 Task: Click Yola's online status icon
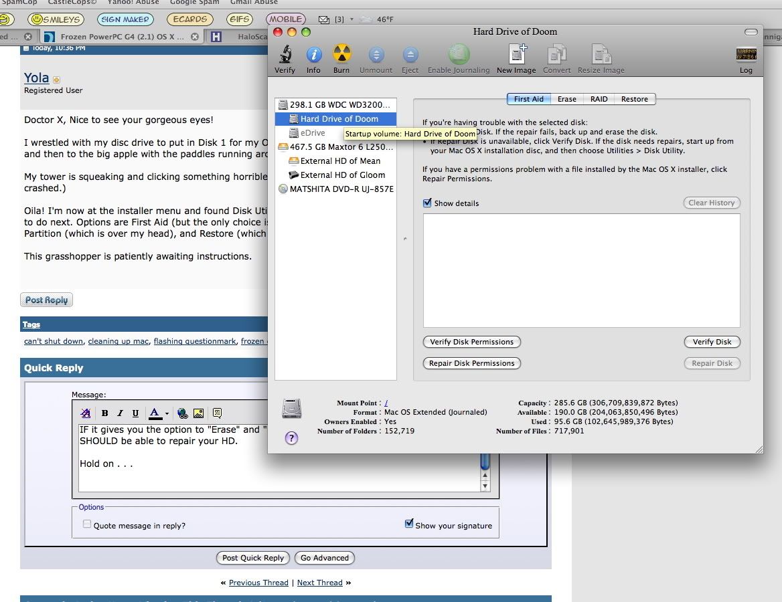[56, 80]
